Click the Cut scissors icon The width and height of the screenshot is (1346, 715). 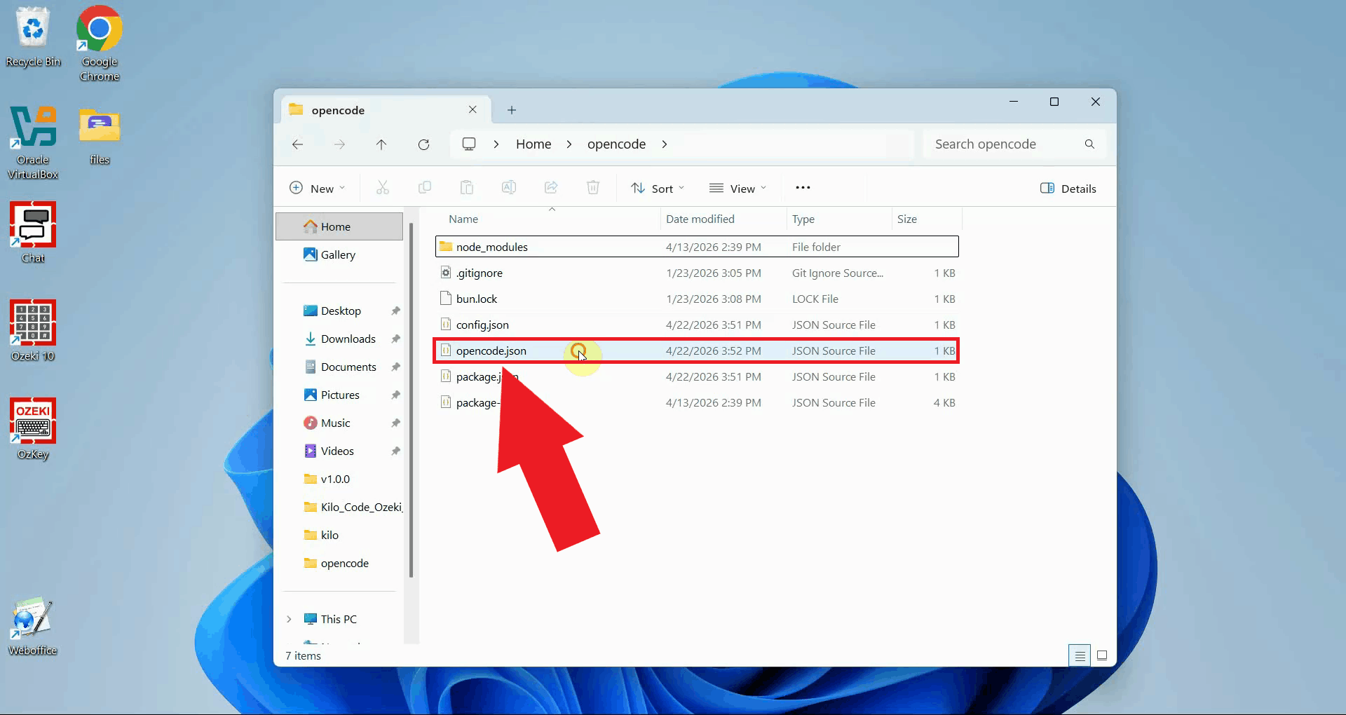tap(383, 188)
